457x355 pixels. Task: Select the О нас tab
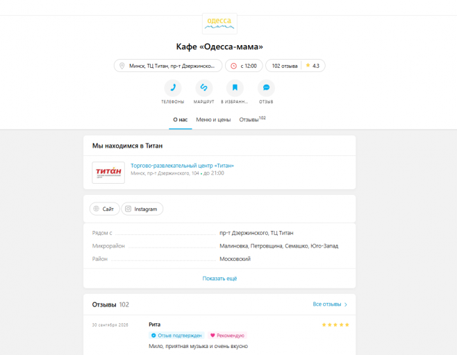click(x=181, y=119)
